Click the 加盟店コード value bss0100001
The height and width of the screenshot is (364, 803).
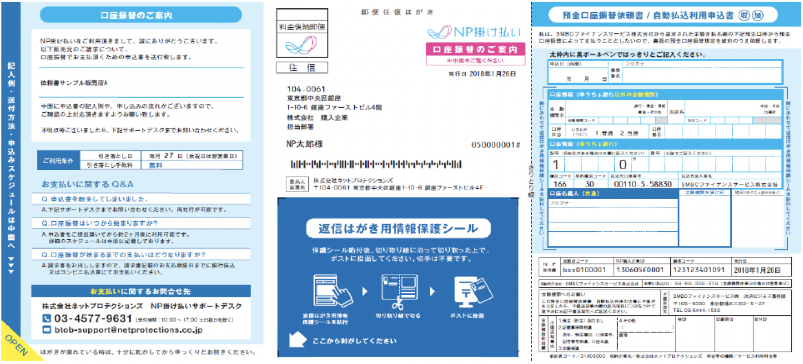click(584, 270)
